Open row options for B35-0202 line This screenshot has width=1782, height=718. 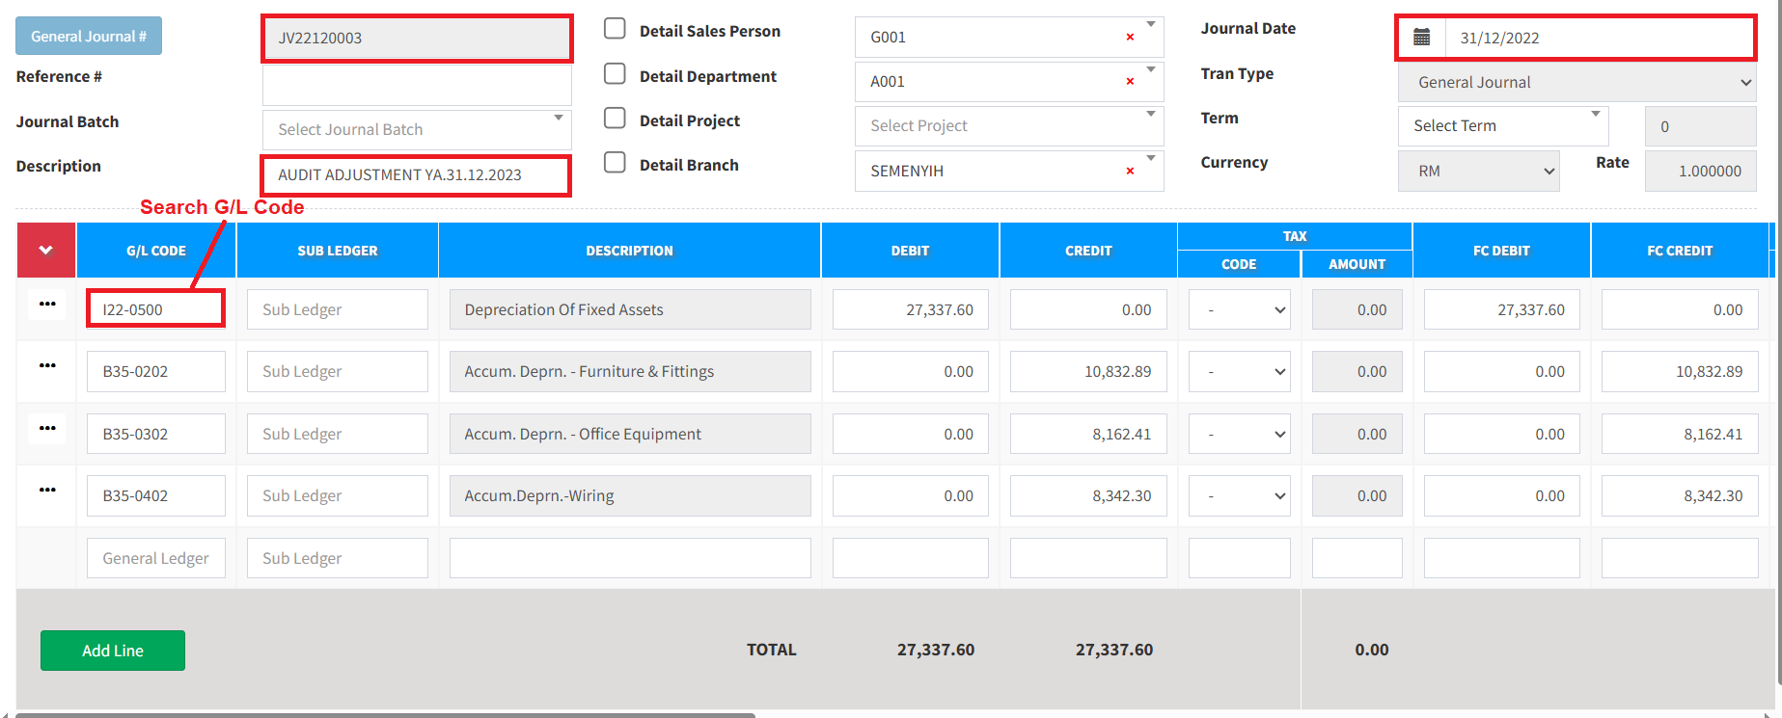pos(47,366)
